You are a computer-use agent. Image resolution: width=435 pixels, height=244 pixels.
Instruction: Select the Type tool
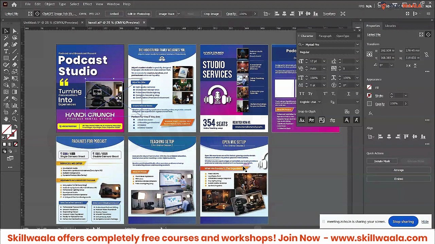(6, 51)
